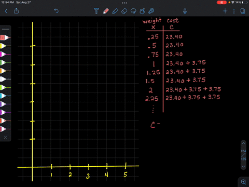Screen dimensions: 249x187
Task: Select the Elements sticker tool
Action: point(151,11)
